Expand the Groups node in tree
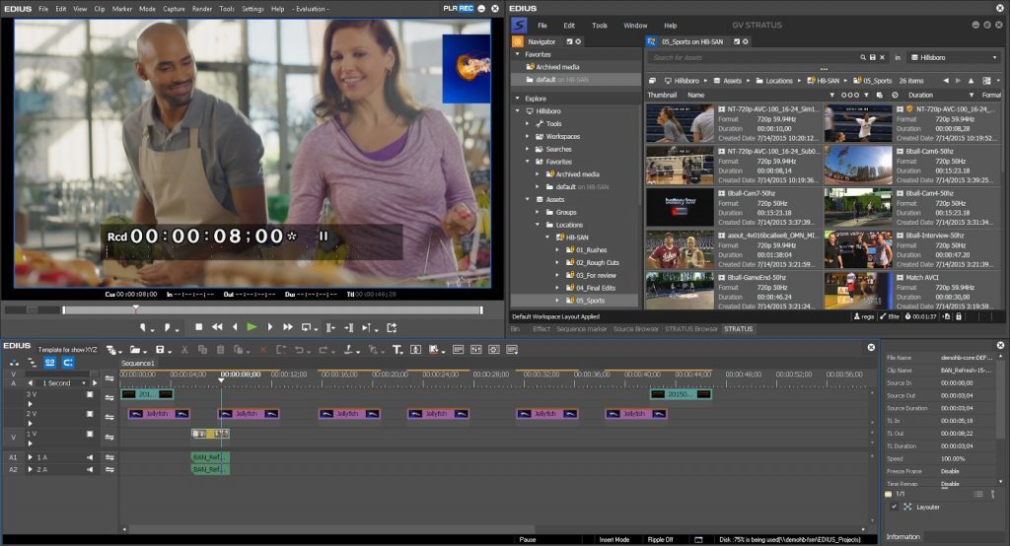1010x546 pixels. pyautogui.click(x=538, y=213)
